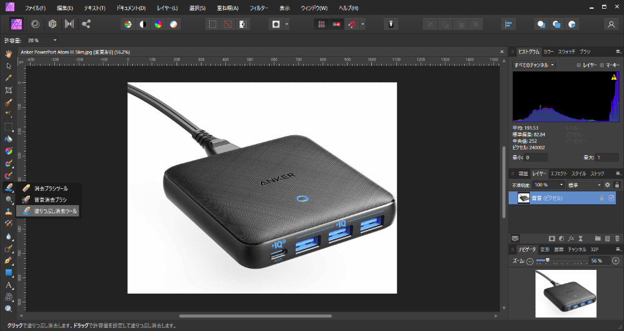Choose 消去ブラシツール from the flyout

point(47,188)
